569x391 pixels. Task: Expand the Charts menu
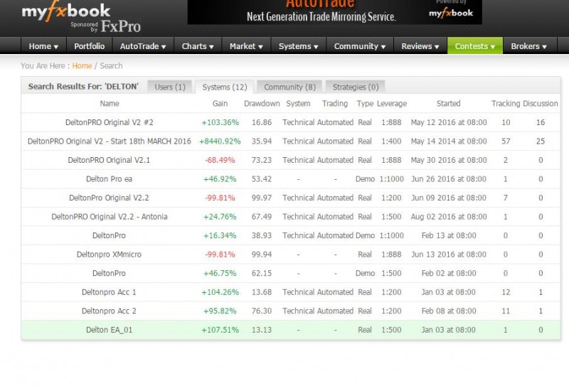(198, 46)
